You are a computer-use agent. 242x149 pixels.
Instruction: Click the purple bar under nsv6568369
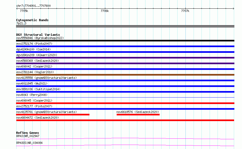[x=125, y=63]
